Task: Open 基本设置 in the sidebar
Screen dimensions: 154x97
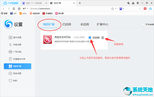Action: [15, 37]
